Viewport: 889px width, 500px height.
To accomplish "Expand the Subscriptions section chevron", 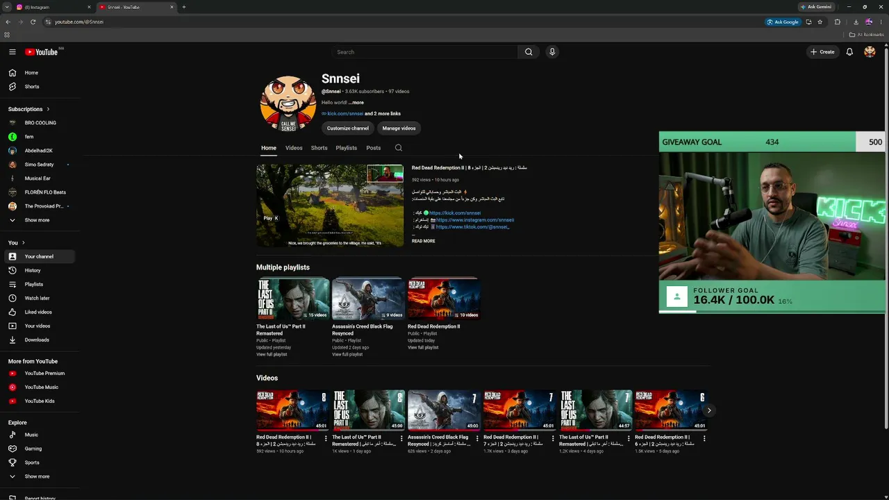I will 48,109.
